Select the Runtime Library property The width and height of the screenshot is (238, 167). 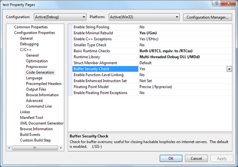(x=106, y=57)
